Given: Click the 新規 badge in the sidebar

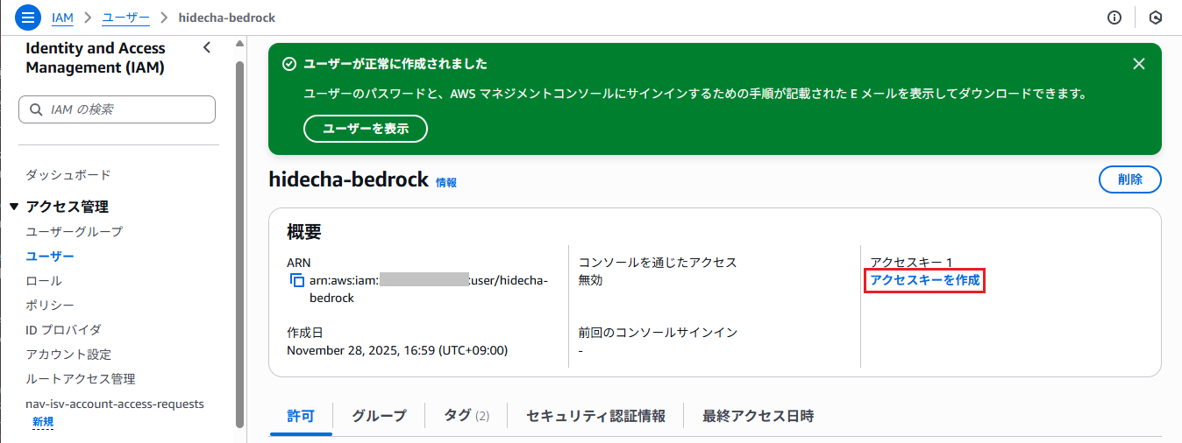Looking at the screenshot, I should click(43, 422).
